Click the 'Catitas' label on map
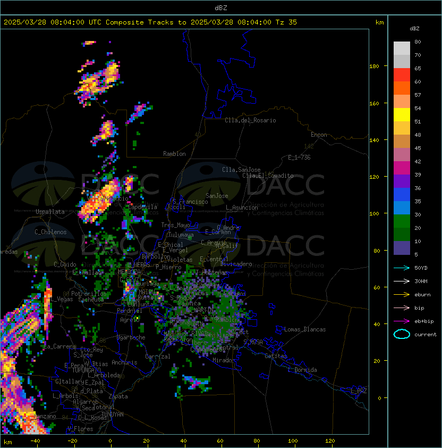 click(276, 356)
